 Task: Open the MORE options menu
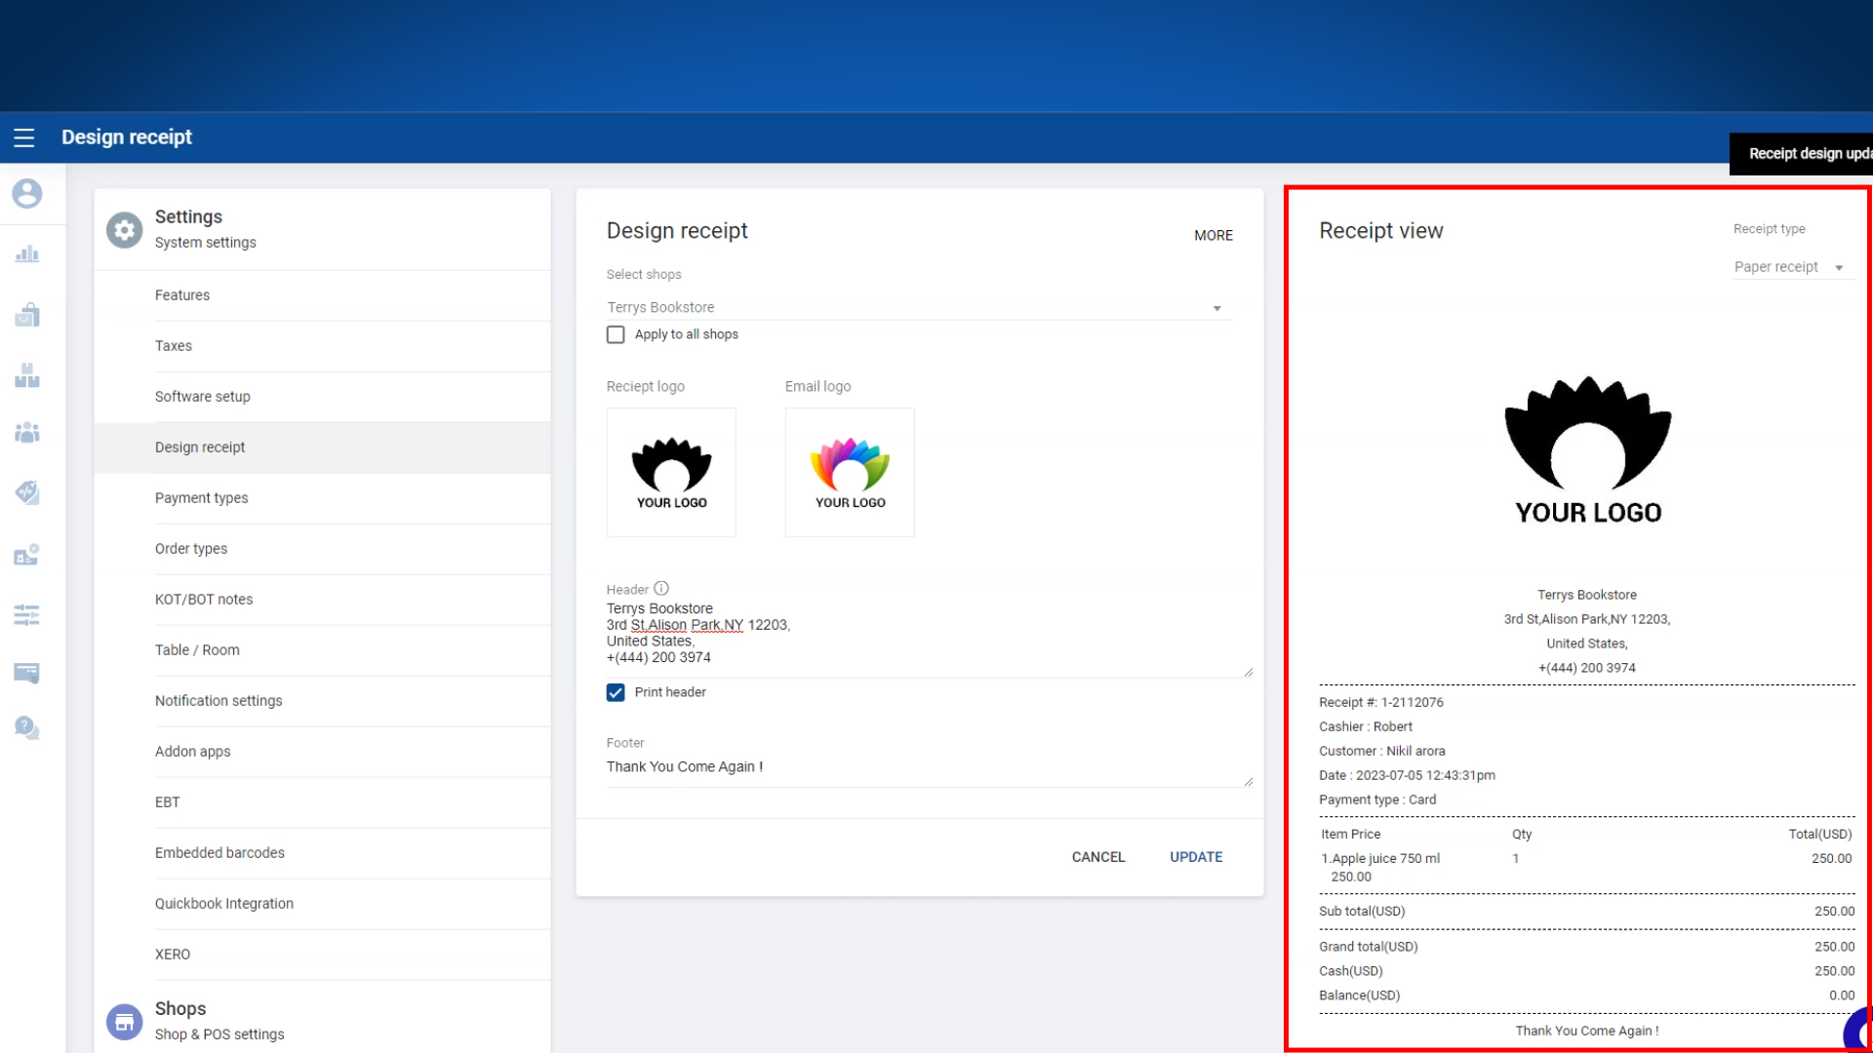pos(1213,235)
